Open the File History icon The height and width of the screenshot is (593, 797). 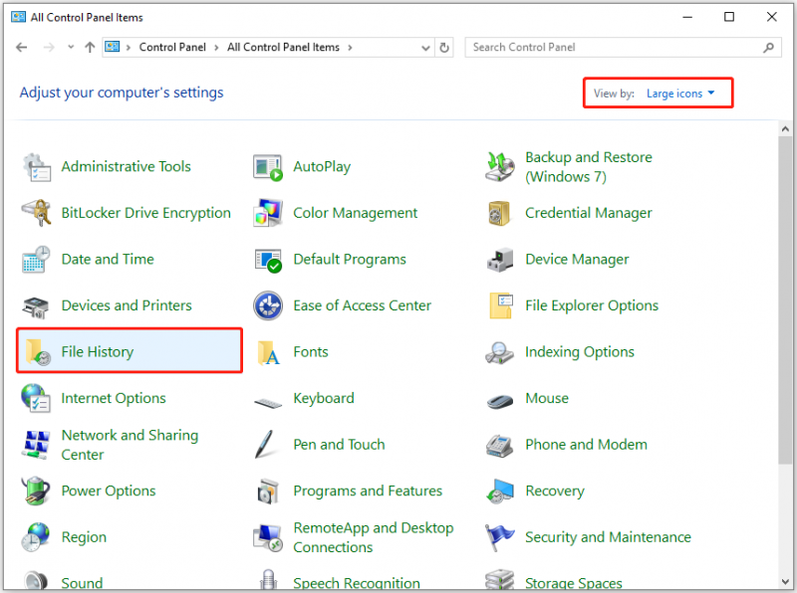38,351
